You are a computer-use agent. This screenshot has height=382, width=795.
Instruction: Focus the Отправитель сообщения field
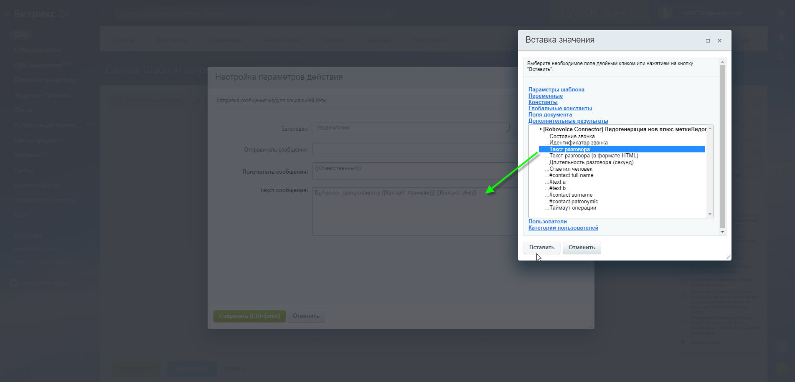(x=415, y=149)
